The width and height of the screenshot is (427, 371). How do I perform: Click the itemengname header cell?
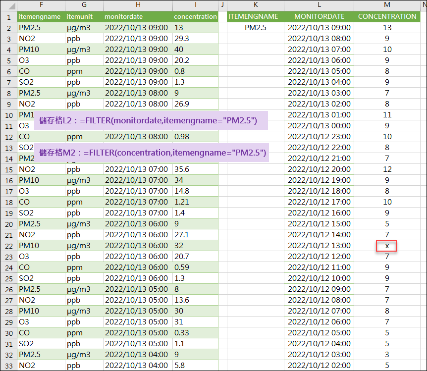coord(41,17)
